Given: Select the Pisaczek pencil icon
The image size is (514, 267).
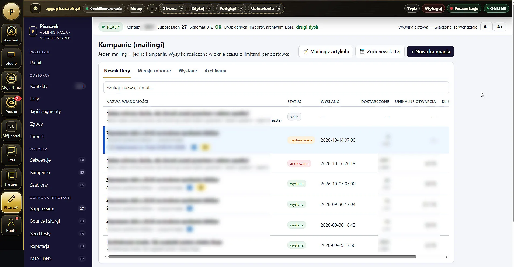Looking at the screenshot, I should (x=11, y=202).
